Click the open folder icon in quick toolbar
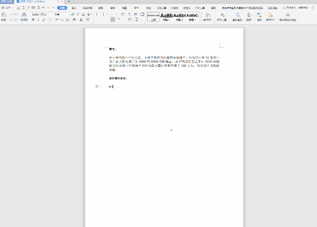This screenshot has width=317, height=227. (19, 8)
